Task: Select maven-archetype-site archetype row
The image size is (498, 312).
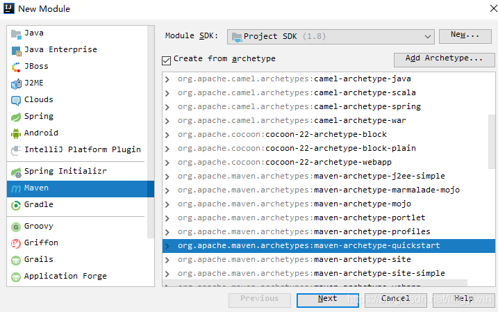Action: pos(329,260)
